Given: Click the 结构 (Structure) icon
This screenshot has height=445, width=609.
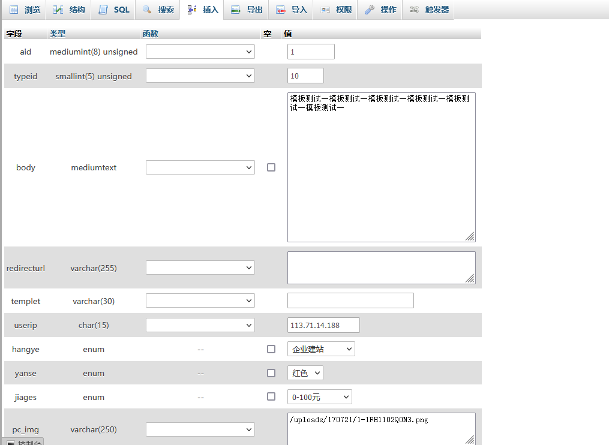Looking at the screenshot, I should pos(58,10).
